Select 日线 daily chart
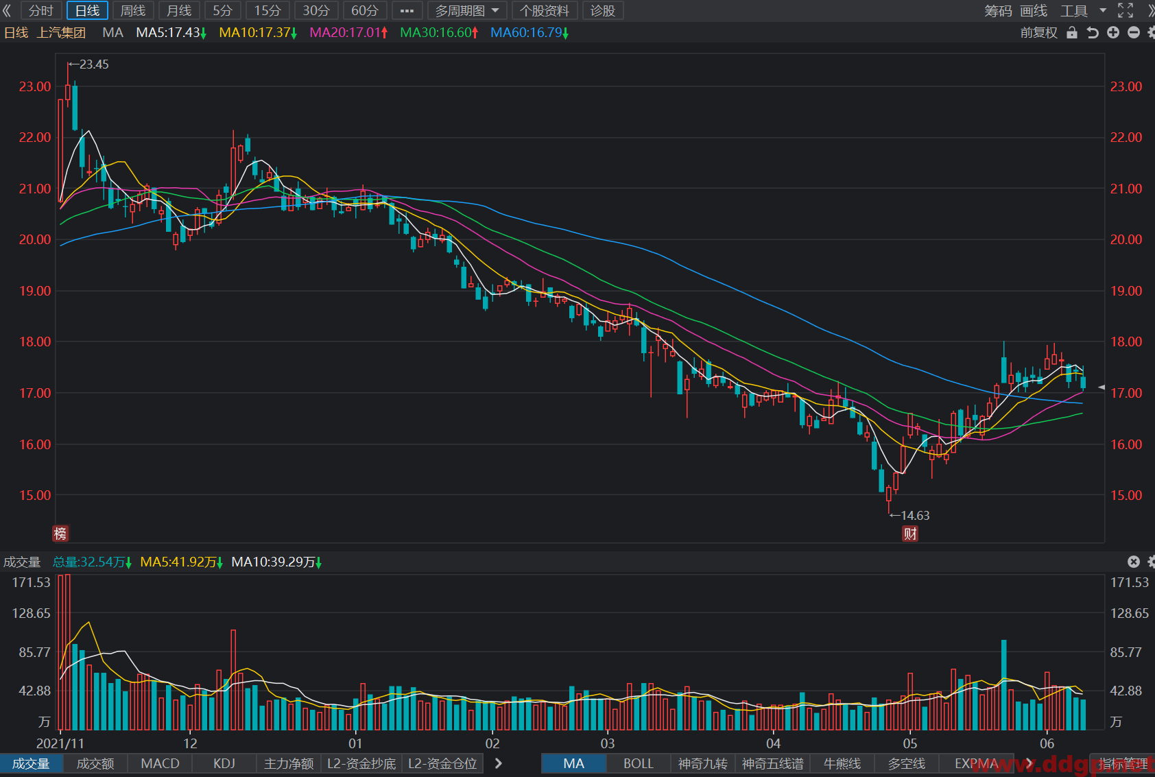Image resolution: width=1155 pixels, height=777 pixels. click(87, 10)
